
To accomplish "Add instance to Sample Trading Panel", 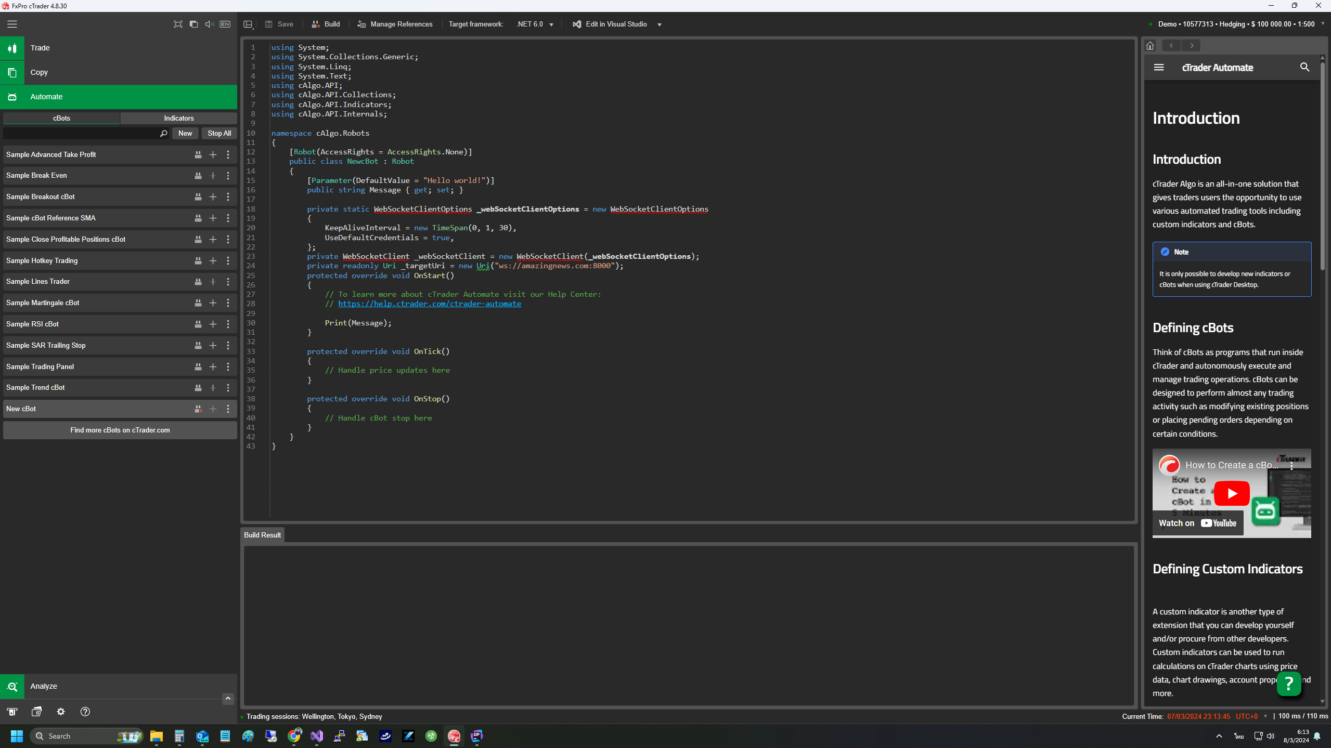I will pos(213,367).
